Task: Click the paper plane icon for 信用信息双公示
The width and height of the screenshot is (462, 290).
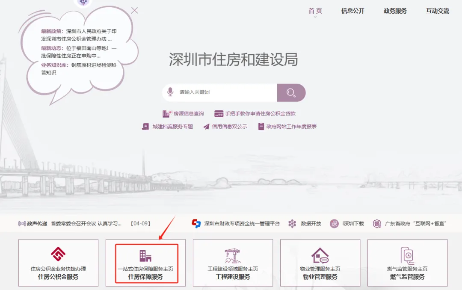Action: tap(206, 127)
